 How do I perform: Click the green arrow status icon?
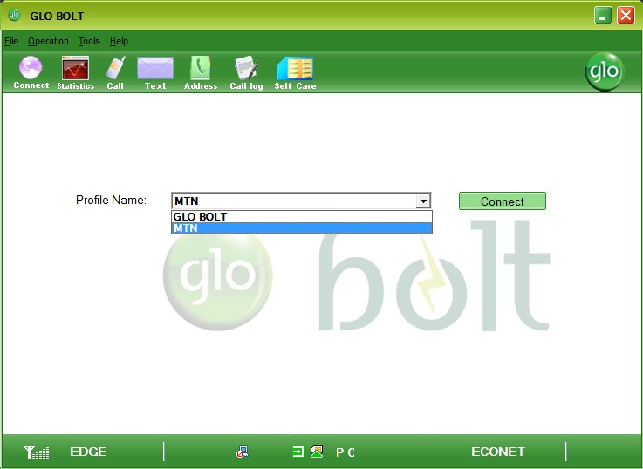point(298,452)
